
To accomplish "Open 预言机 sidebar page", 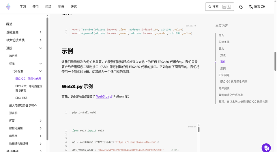I will [x=13, y=113].
